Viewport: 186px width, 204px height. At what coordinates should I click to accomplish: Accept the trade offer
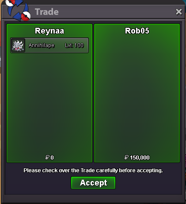[x=93, y=183]
